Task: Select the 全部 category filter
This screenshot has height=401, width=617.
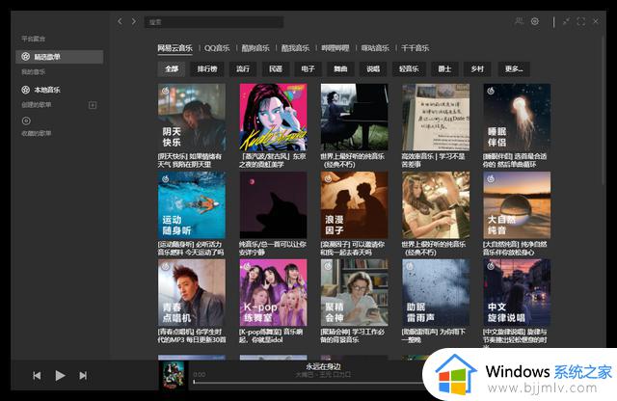Action: 172,68
